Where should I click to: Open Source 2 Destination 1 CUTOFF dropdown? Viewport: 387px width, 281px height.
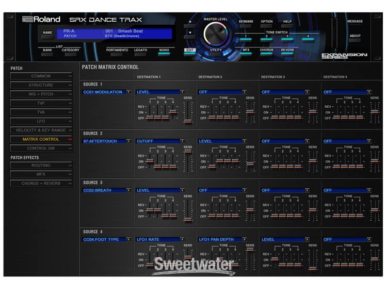pyautogui.click(x=160, y=141)
